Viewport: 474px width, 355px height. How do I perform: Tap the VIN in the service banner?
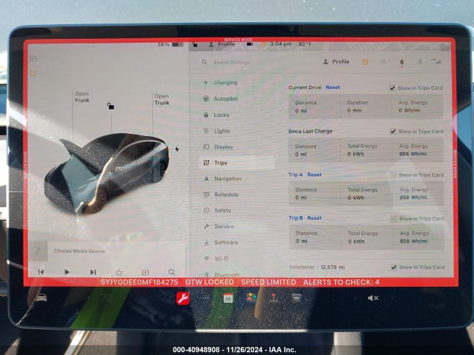(139, 283)
